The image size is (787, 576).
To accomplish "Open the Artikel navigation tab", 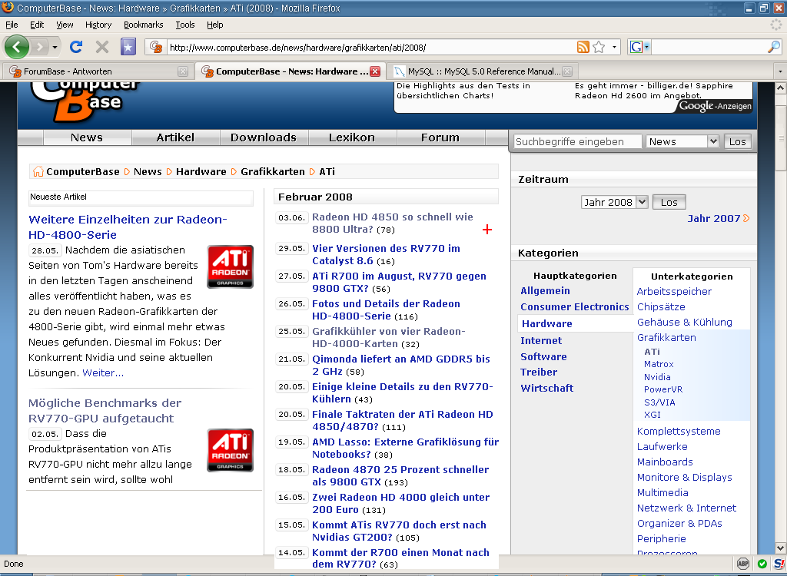I will coord(175,137).
